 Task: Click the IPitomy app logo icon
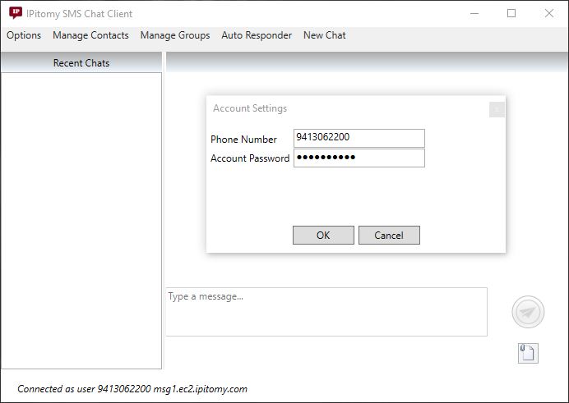click(x=16, y=13)
